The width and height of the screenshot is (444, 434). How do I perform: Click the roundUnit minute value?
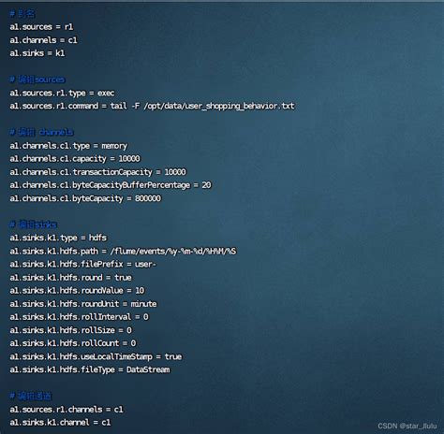(x=143, y=304)
